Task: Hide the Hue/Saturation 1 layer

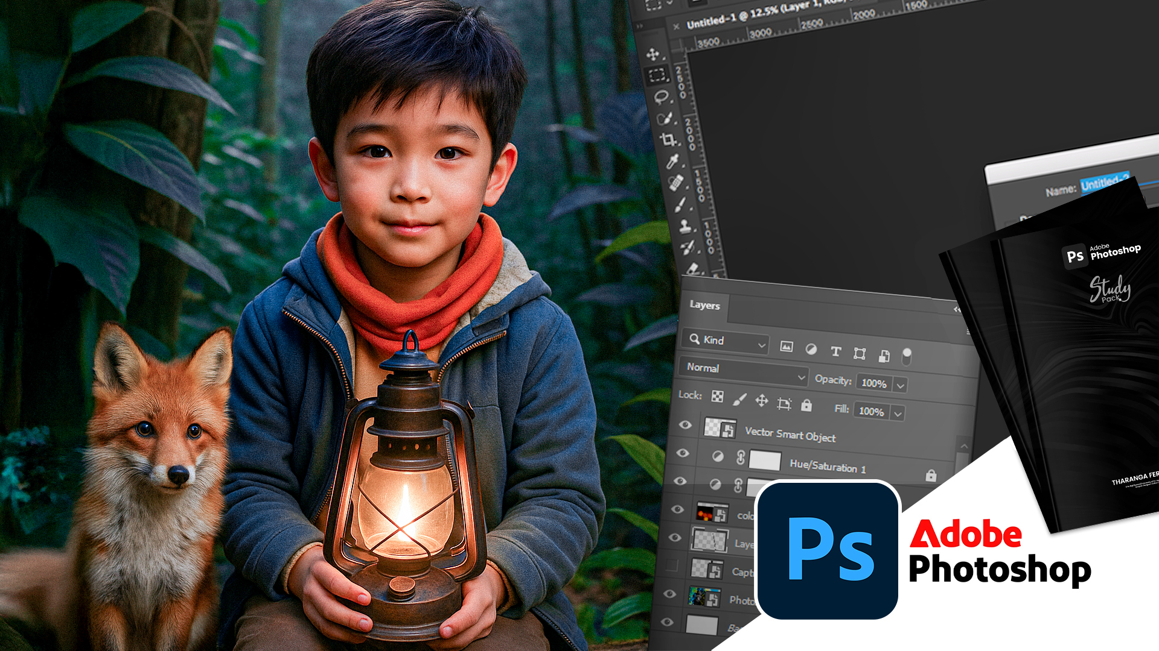Action: pyautogui.click(x=683, y=453)
